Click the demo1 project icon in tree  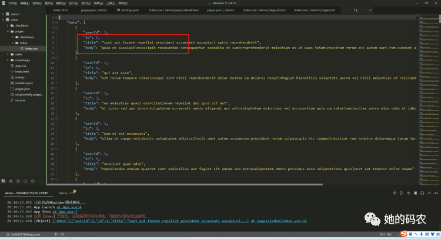click(x=7, y=14)
